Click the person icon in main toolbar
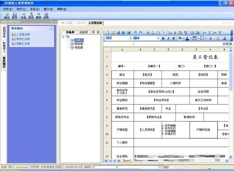The height and width of the screenshot is (171, 234). click(x=31, y=16)
